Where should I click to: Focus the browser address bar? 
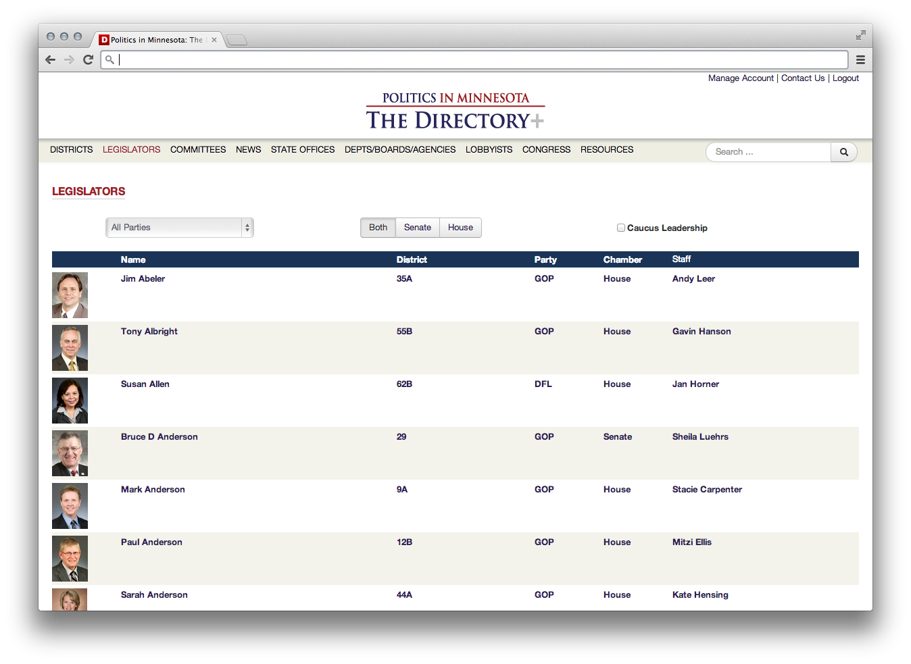tap(475, 59)
